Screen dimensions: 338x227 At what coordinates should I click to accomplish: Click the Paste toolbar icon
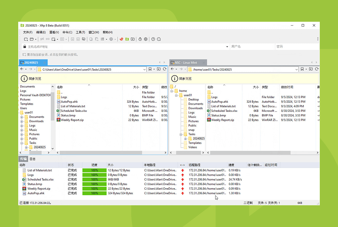point(97,39)
